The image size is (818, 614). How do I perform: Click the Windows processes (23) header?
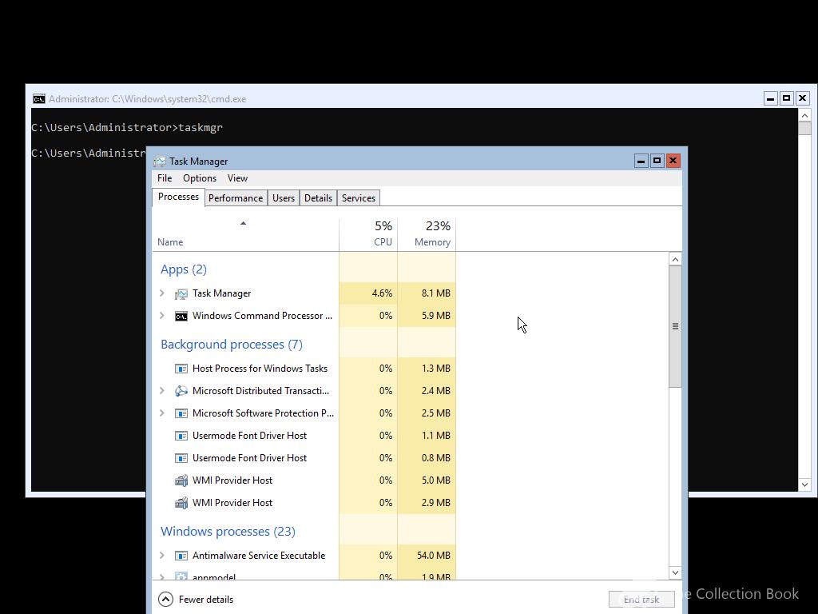click(x=228, y=532)
